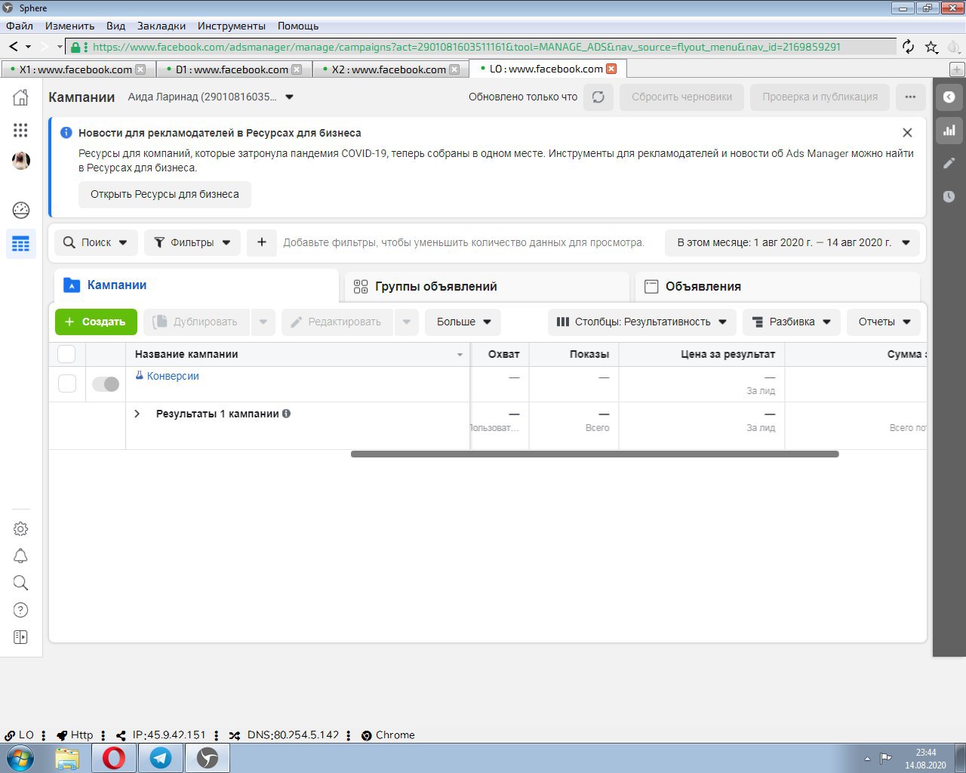
Task: Open the help question mark icon
Action: coord(21,610)
